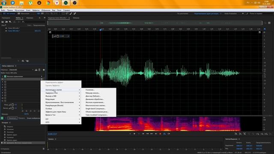Expand the Шумопонижение / Восстановление submenu
This screenshot has width=274, height=154.
click(61, 102)
